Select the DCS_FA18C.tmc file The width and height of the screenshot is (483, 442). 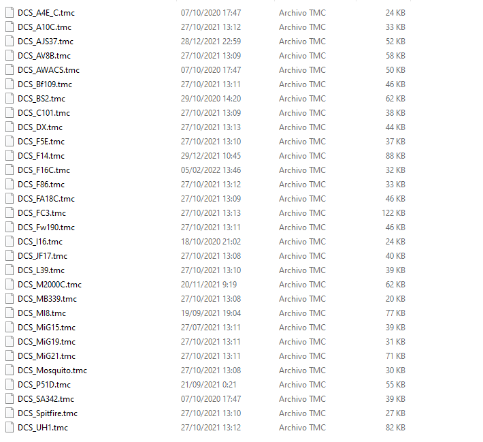[46, 199]
